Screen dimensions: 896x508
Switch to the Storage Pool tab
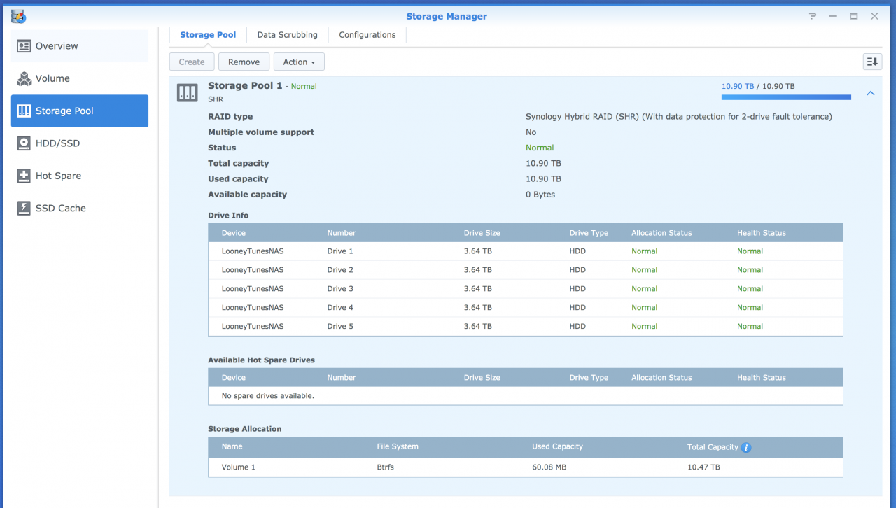pos(208,35)
